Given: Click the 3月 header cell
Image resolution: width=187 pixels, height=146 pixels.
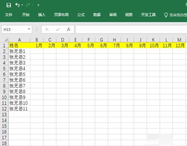Looking at the screenshot, I should (x=63, y=45).
